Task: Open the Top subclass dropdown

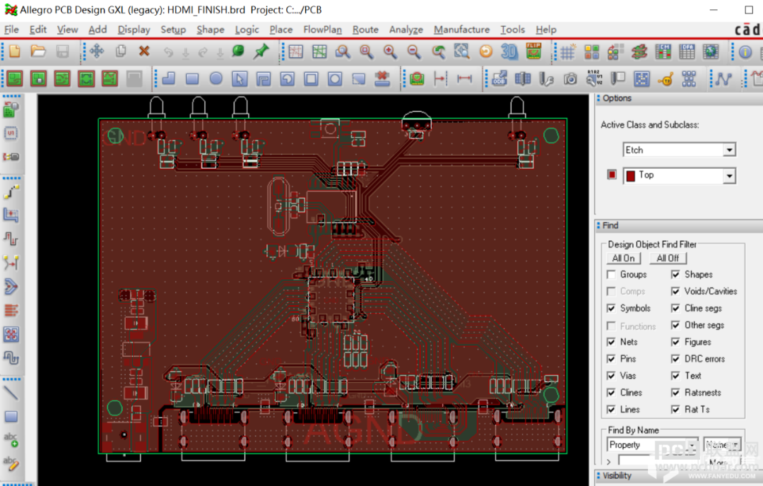Action: (x=729, y=176)
